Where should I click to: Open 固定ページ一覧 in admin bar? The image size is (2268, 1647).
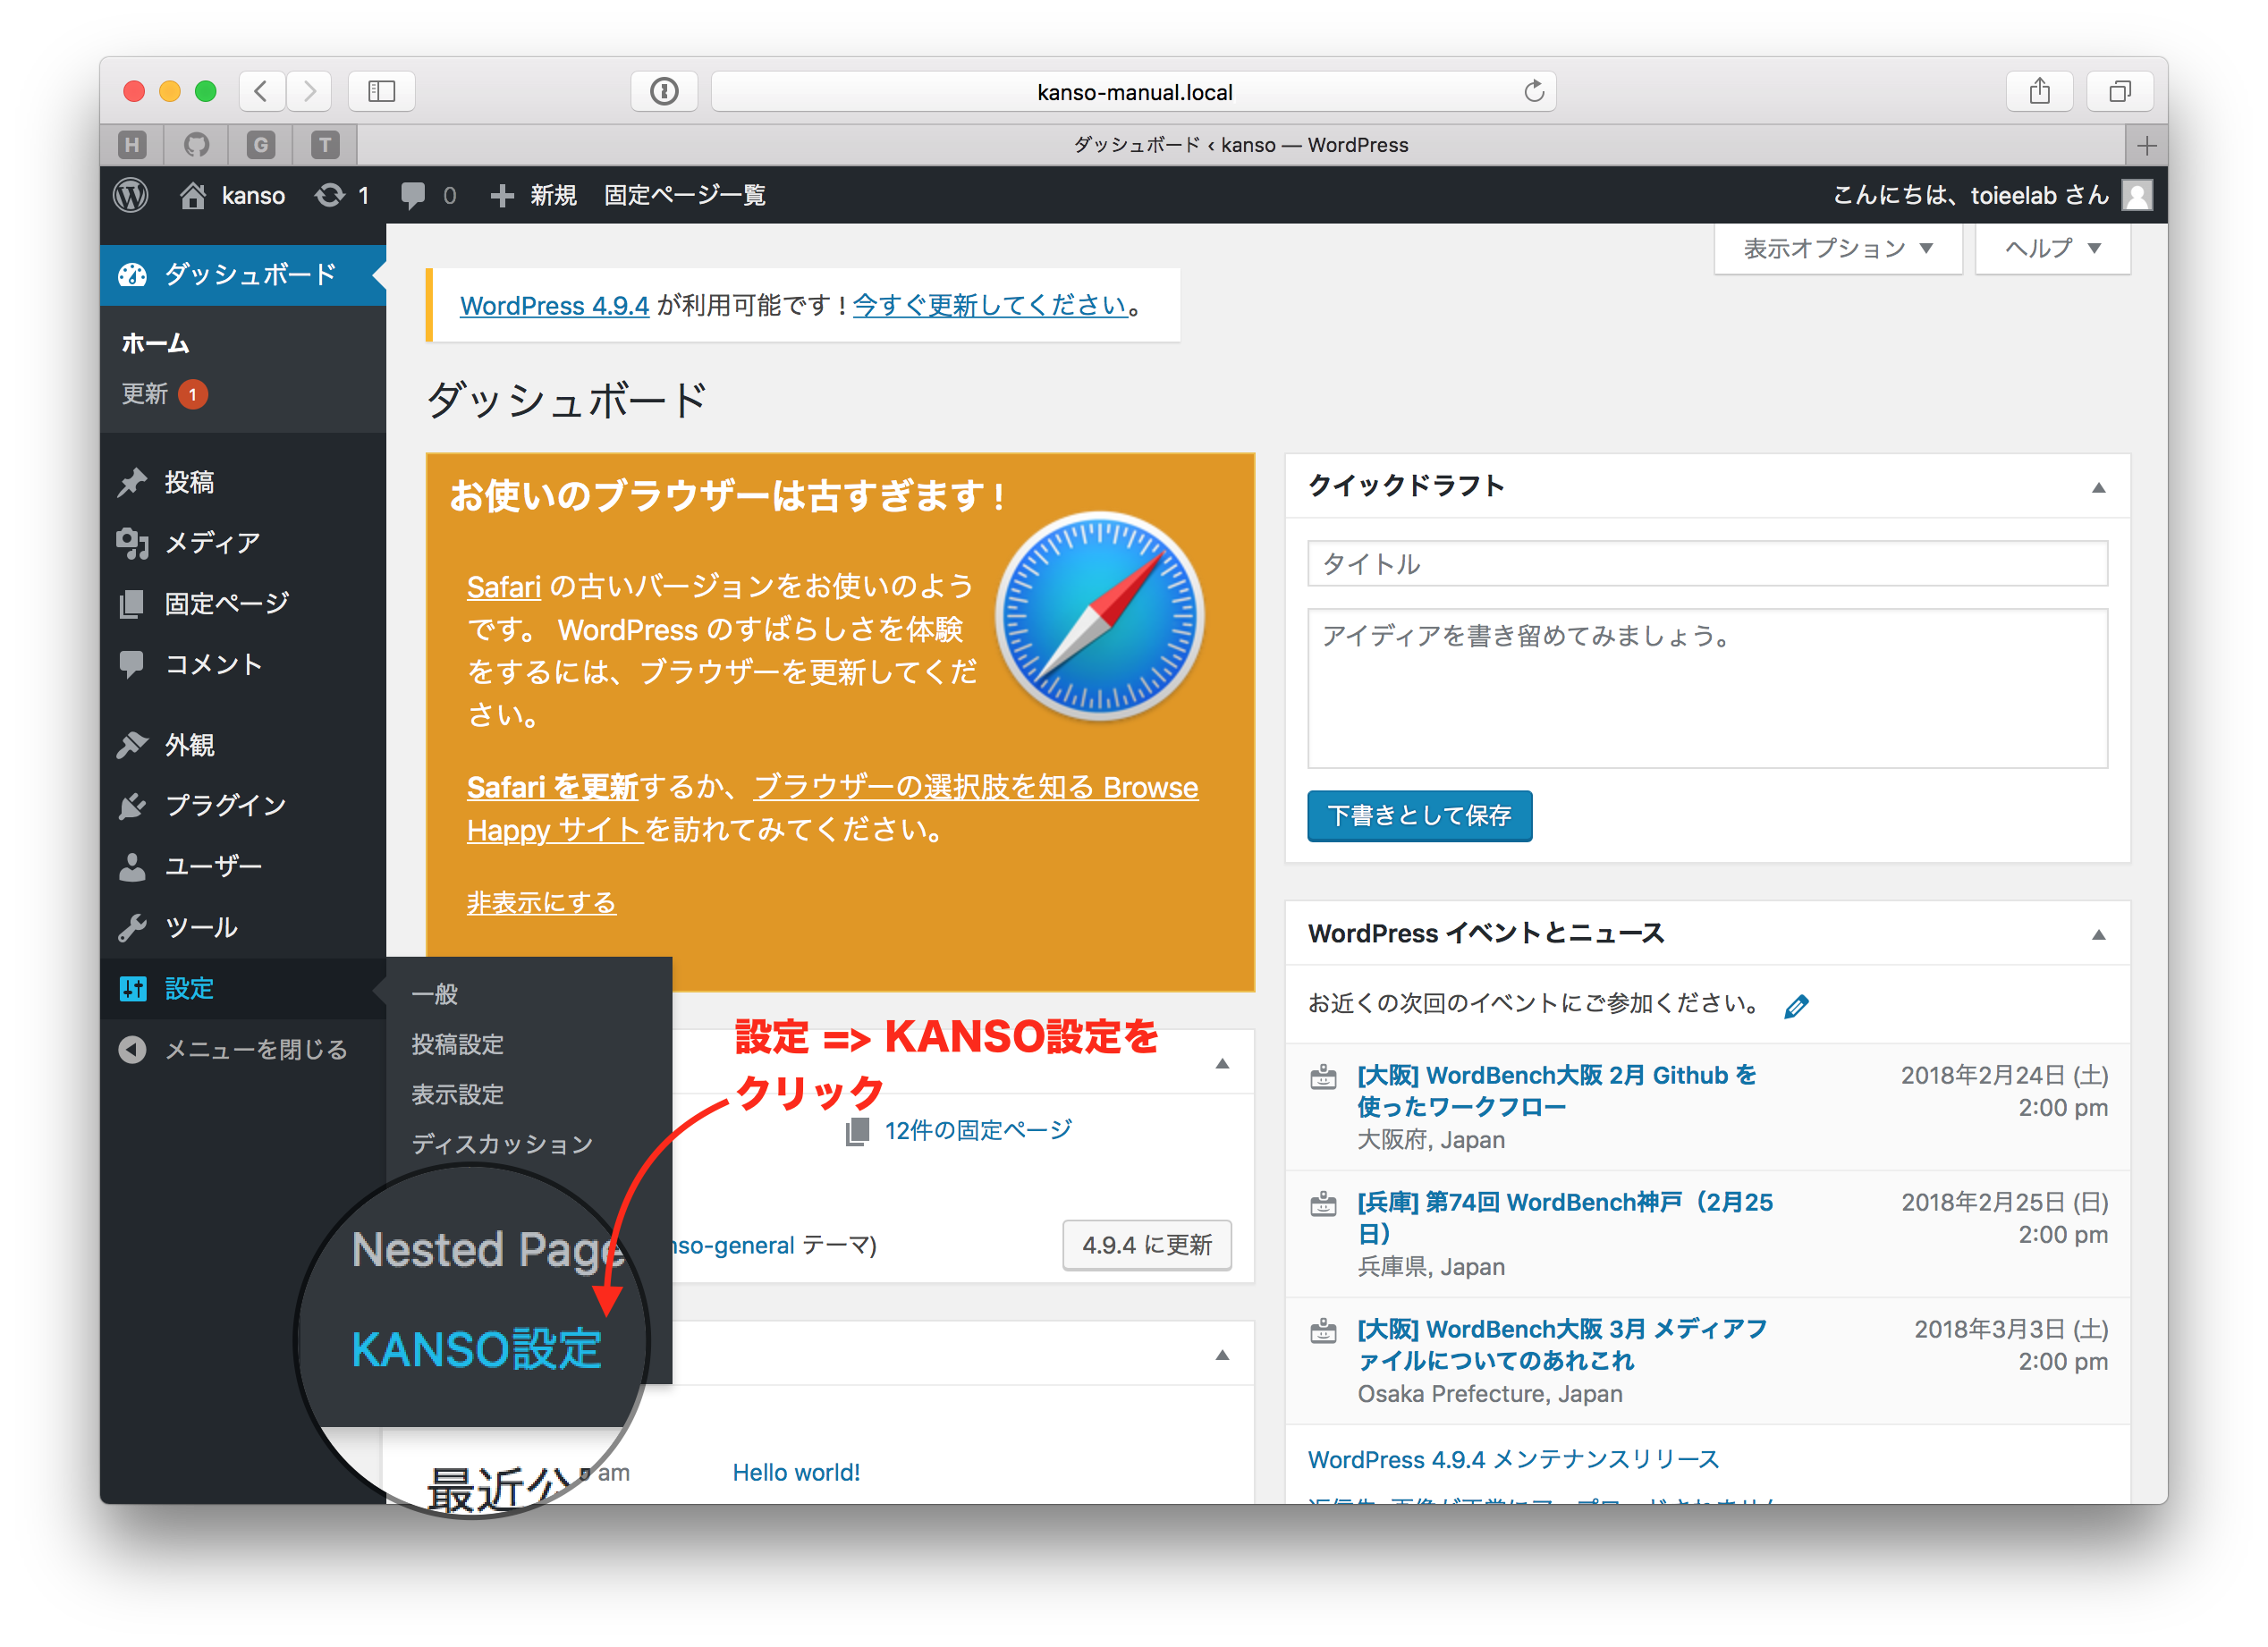tap(685, 195)
